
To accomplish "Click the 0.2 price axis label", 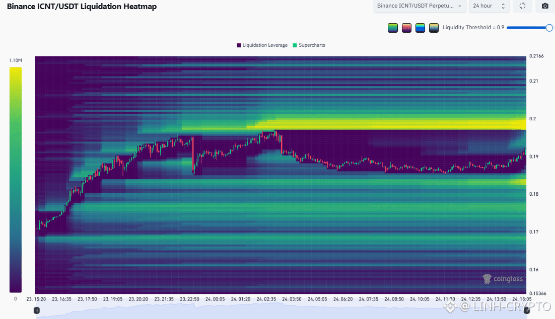I will point(532,119).
